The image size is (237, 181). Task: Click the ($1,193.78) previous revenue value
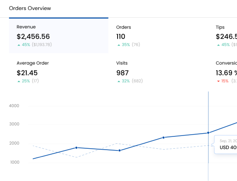(x=42, y=45)
